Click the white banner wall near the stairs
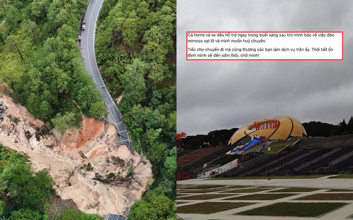The height and width of the screenshot is (220, 353). coord(218,169)
